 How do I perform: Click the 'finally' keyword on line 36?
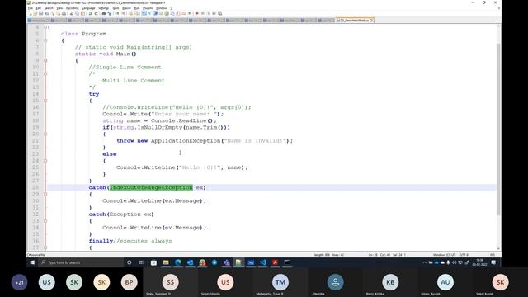pos(101,241)
